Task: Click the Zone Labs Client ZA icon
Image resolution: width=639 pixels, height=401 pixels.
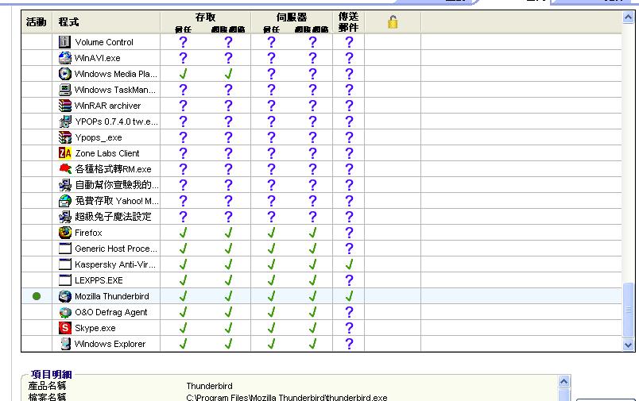Action: pos(65,153)
